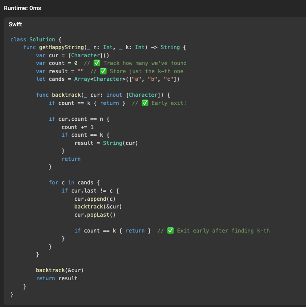
Task: Select the comment "Store just the k-th one"
Action: tap(147, 71)
